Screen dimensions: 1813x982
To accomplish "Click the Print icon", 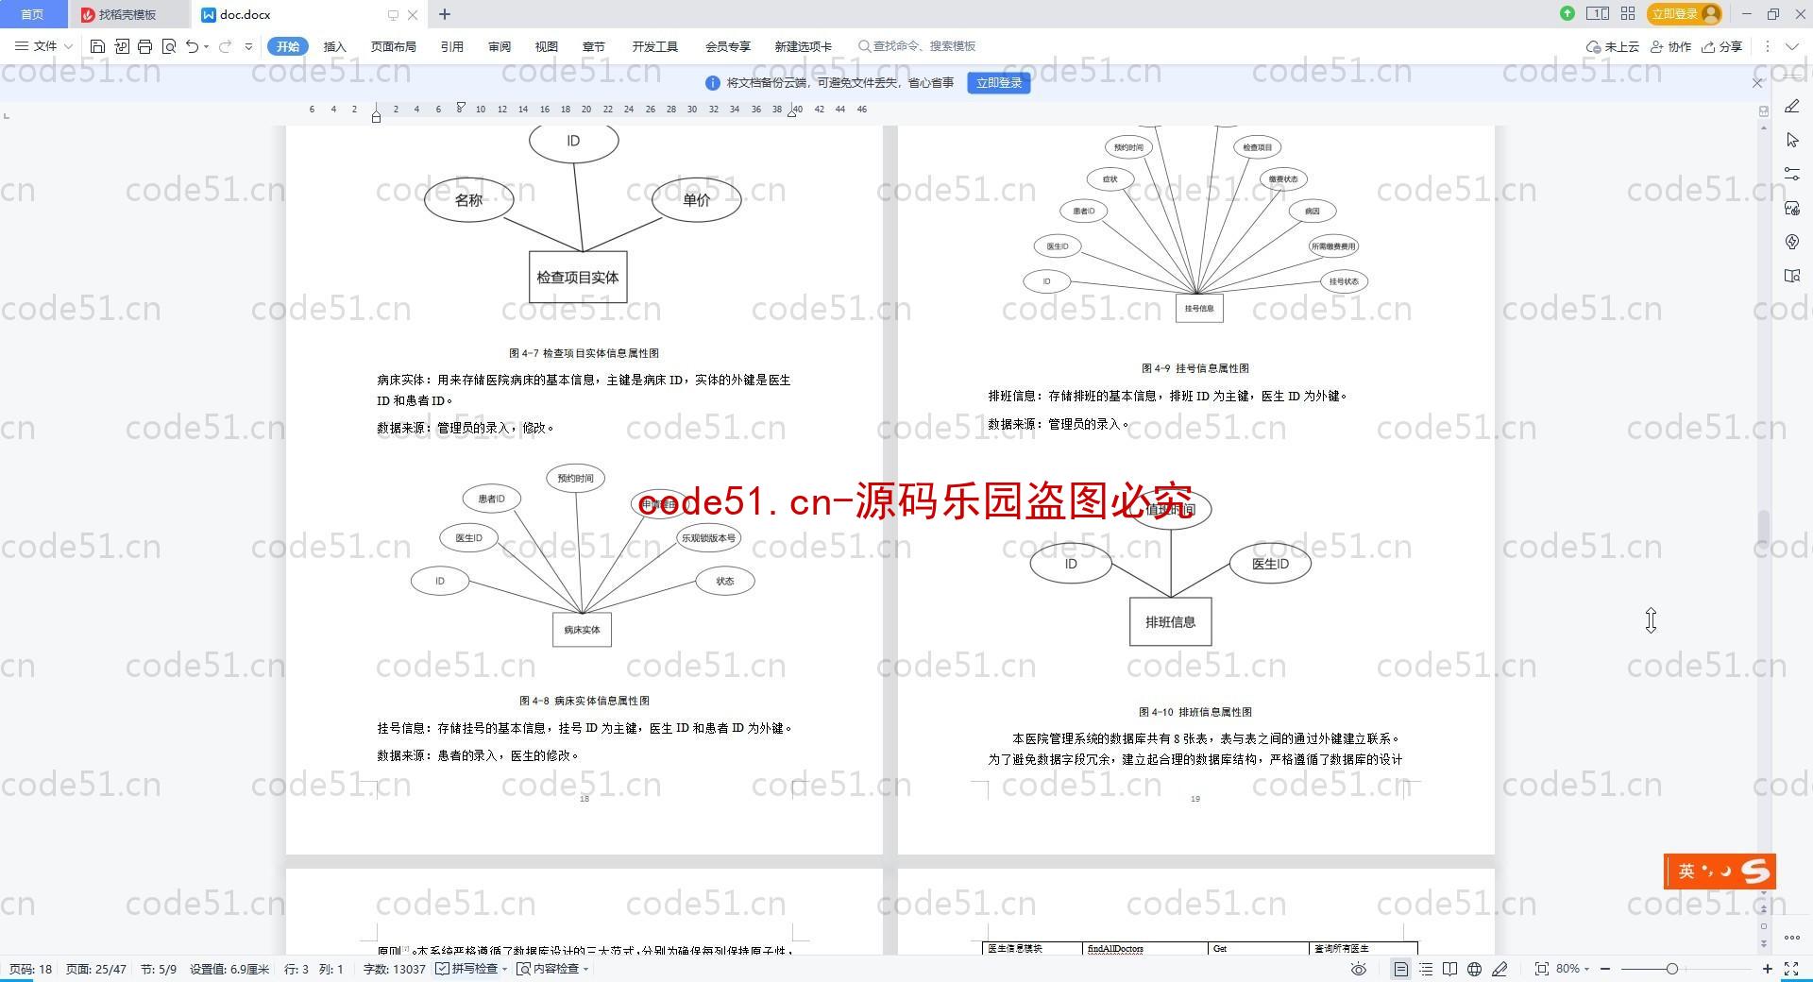I will pos(145,46).
